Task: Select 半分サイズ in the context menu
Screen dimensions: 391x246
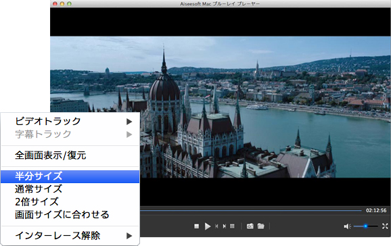Action: pos(70,176)
